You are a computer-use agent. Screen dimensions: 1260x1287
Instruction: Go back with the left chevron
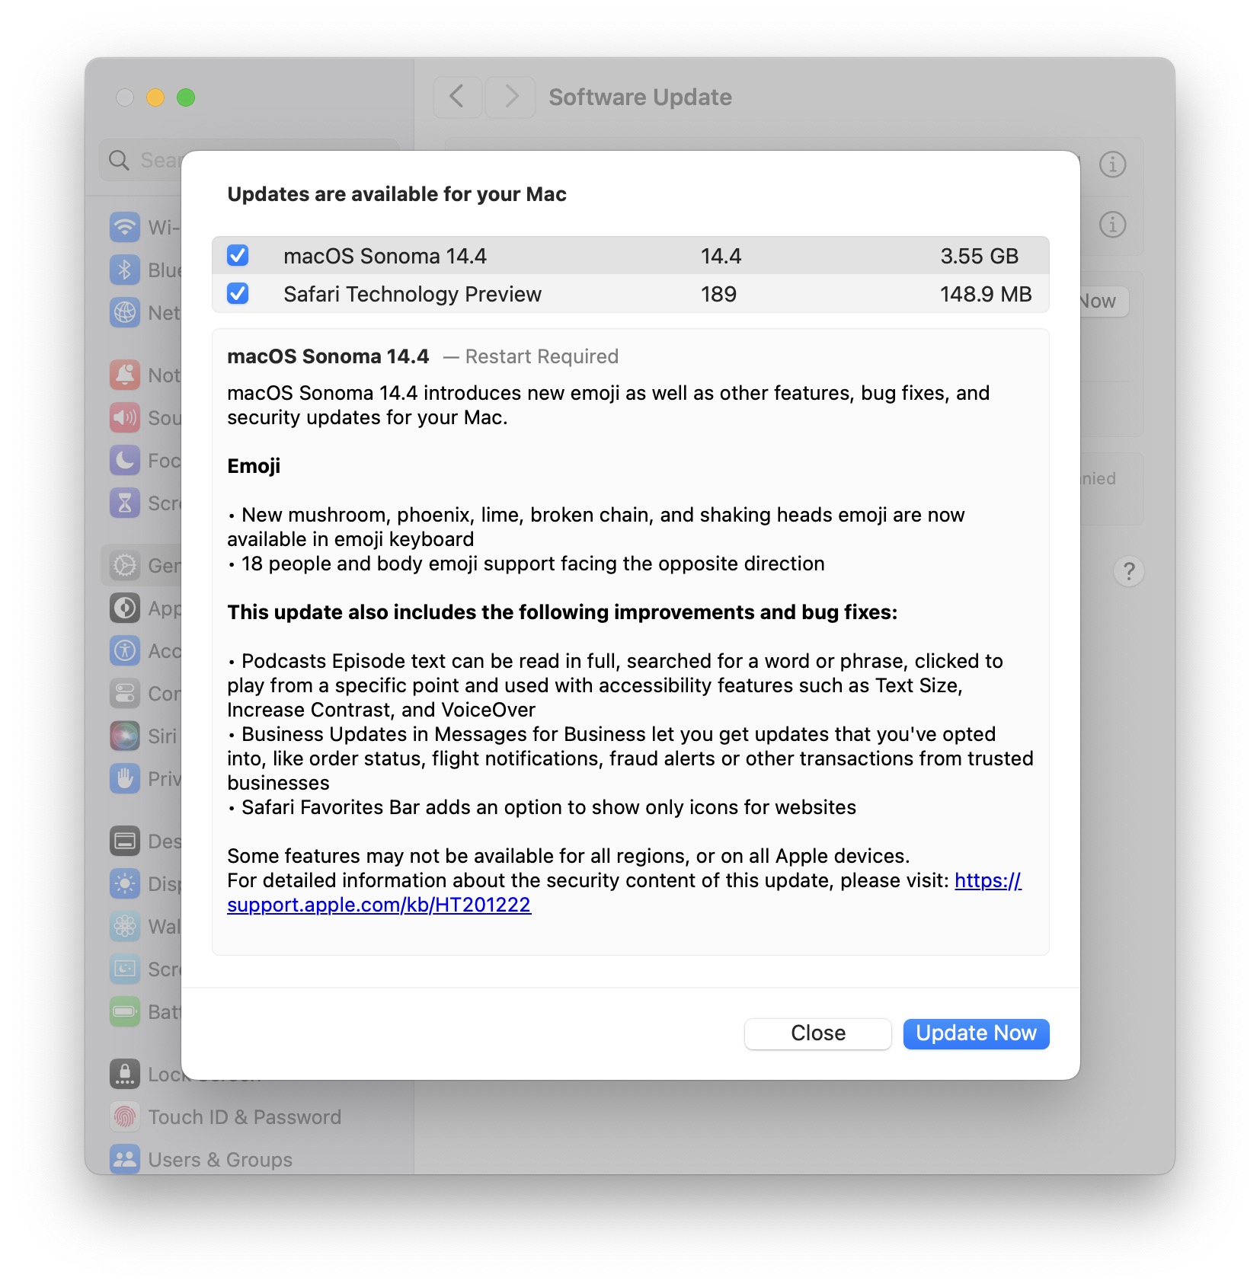457,97
